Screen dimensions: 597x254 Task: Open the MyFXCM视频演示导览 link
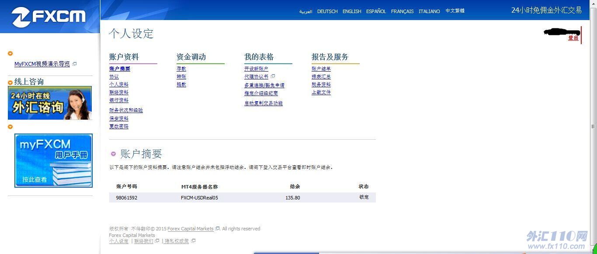pos(42,64)
